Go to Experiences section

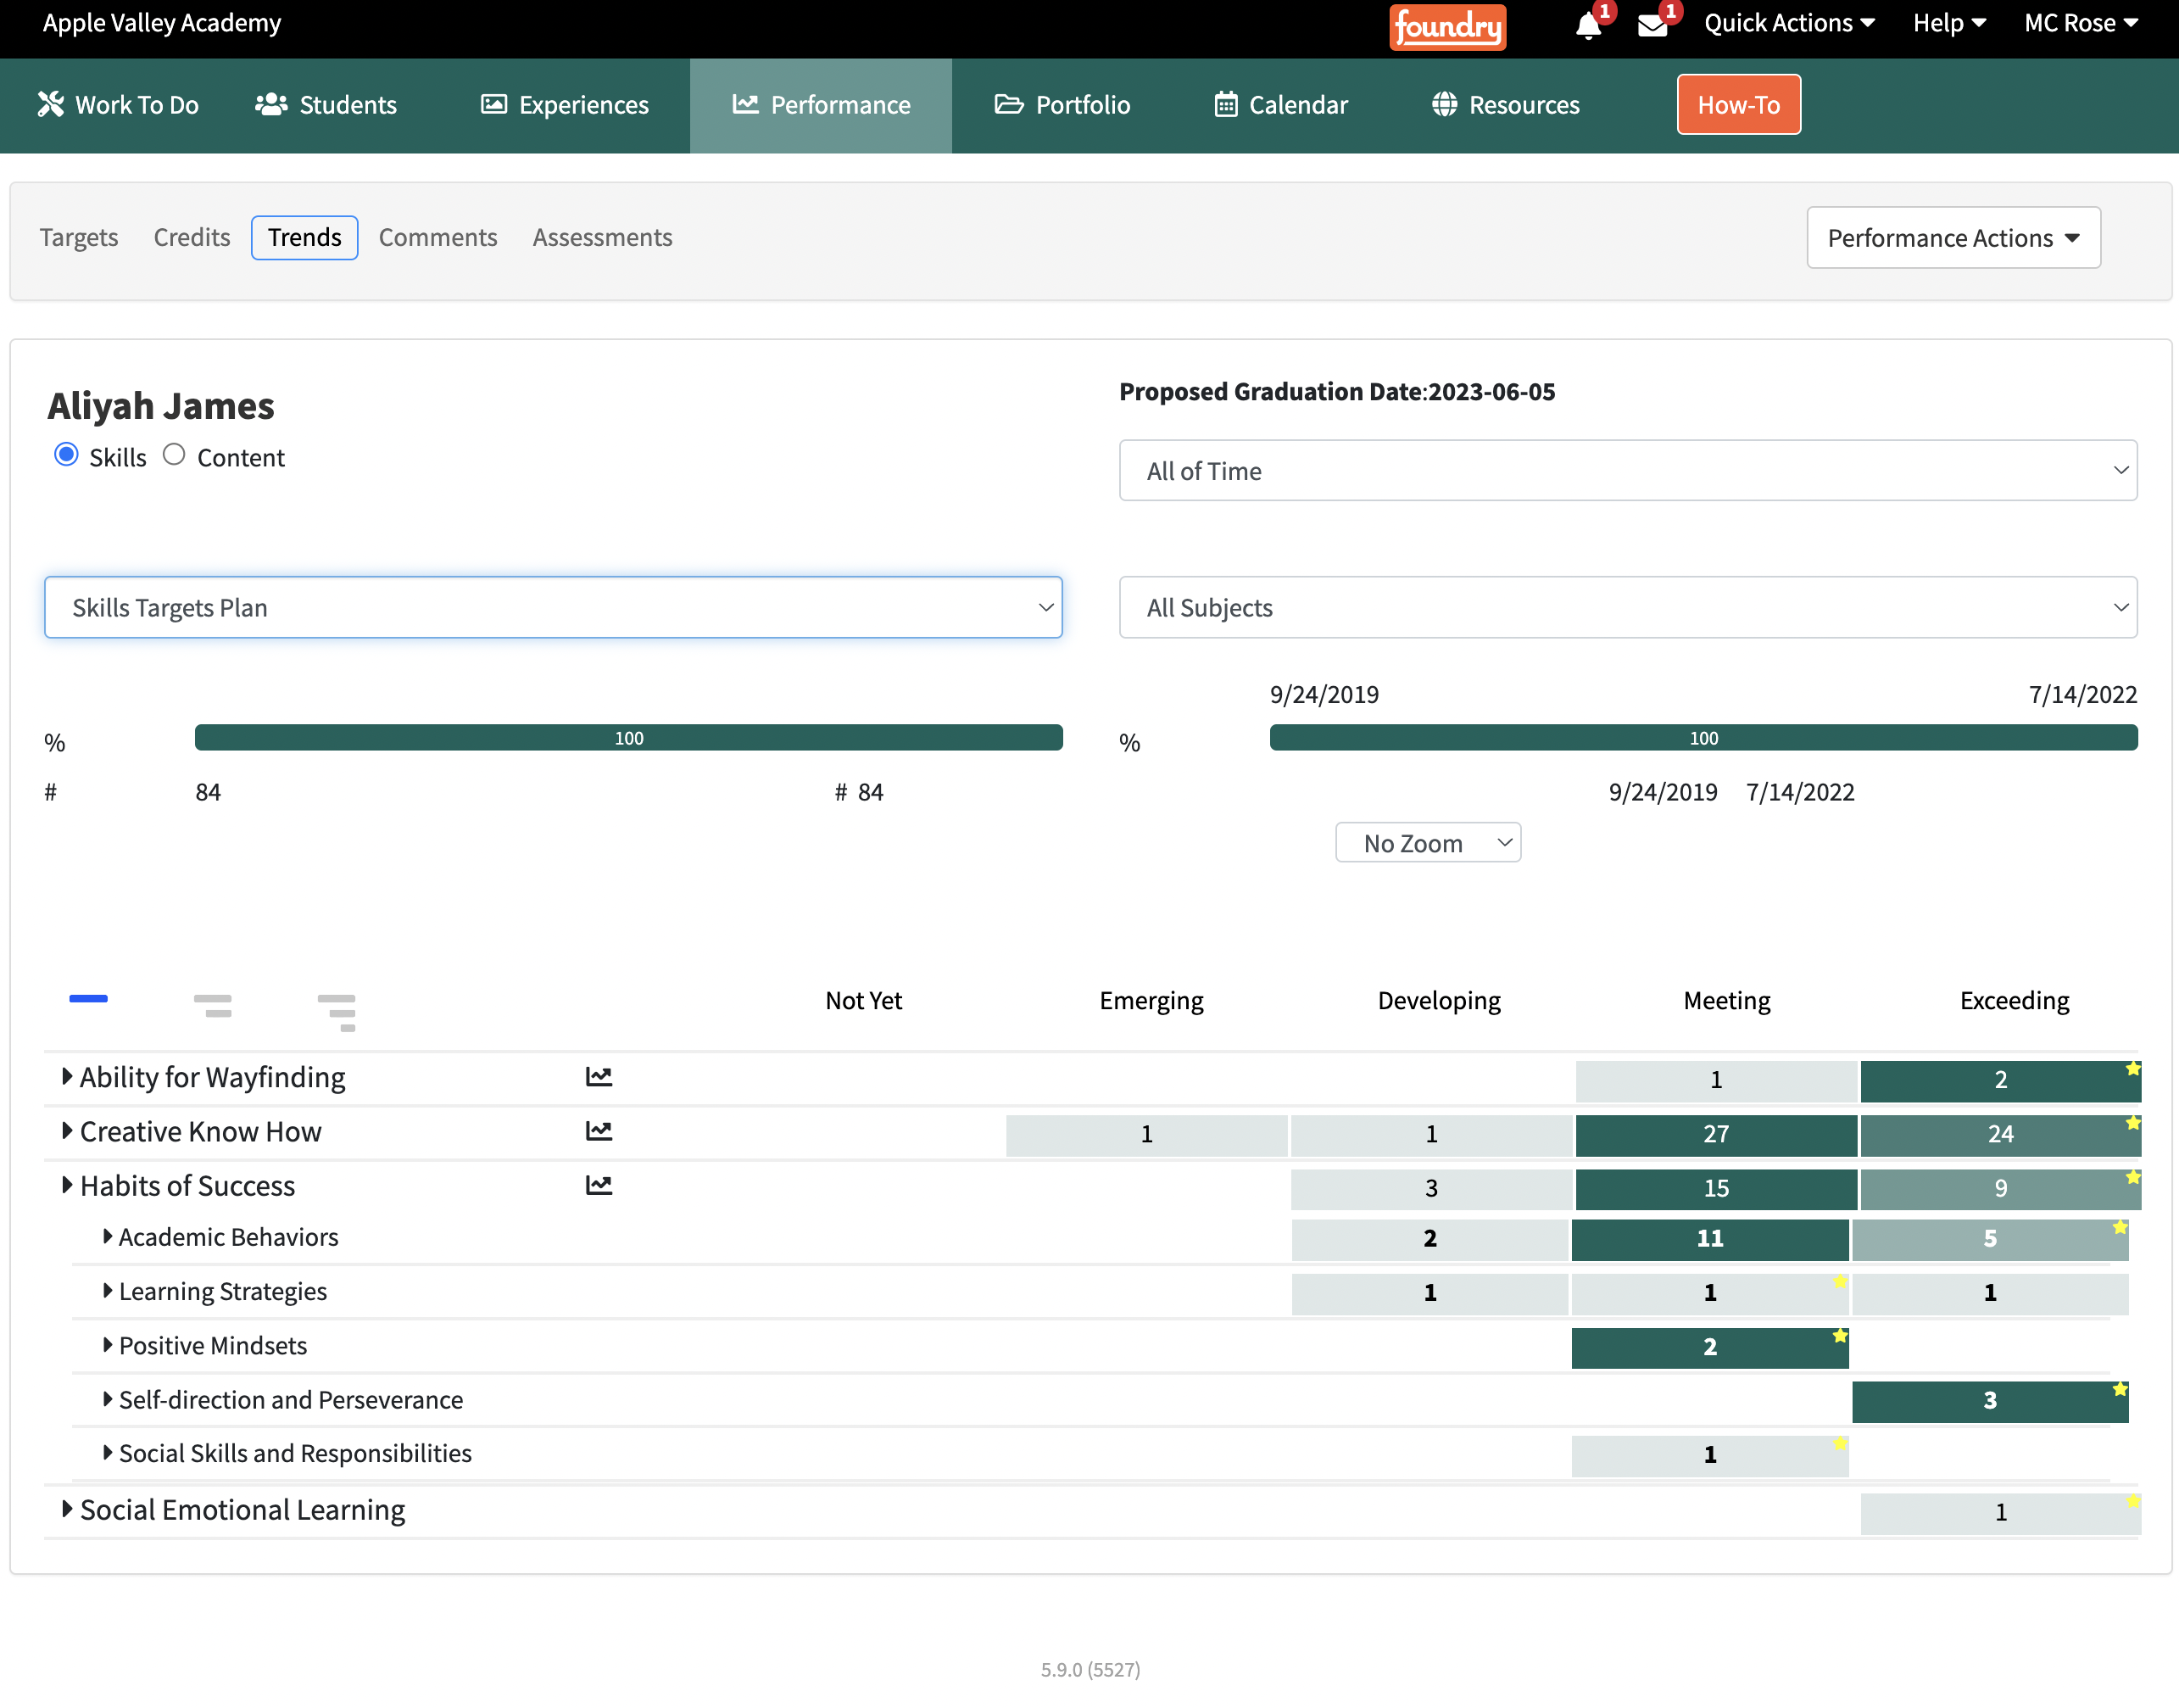tap(565, 105)
